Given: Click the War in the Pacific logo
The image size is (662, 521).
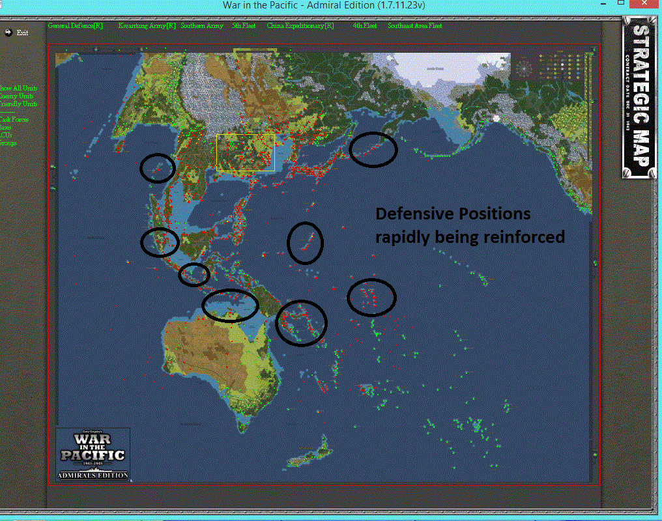Looking at the screenshot, I should (x=93, y=455).
